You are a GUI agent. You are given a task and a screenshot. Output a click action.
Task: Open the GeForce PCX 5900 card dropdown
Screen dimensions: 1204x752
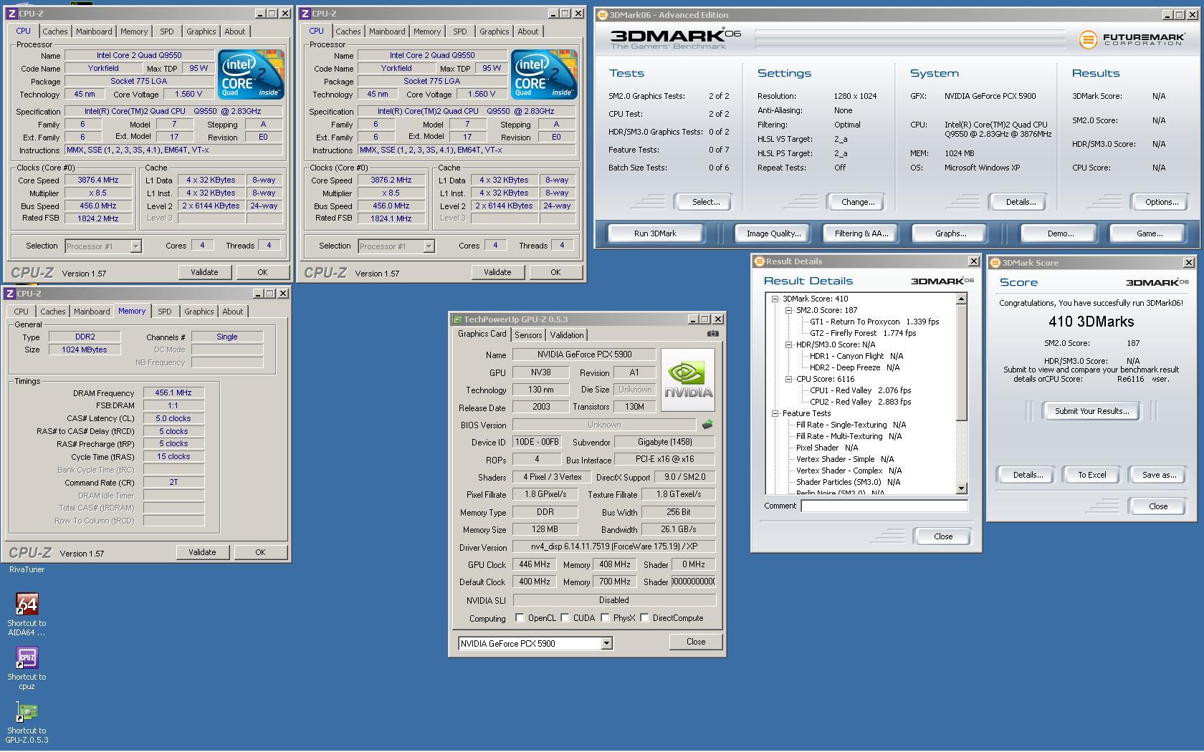pos(606,643)
